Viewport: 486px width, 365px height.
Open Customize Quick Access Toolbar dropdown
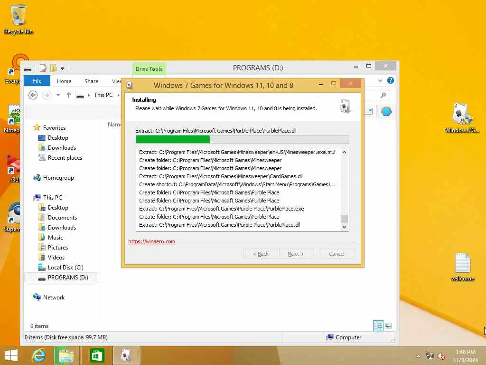pos(62,68)
